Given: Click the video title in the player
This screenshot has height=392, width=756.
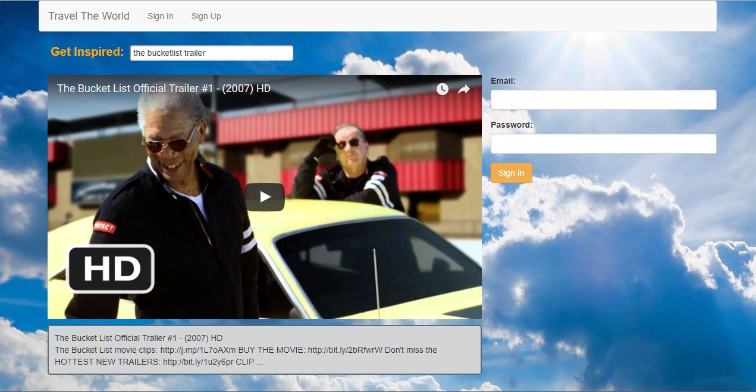Looking at the screenshot, I should click(164, 88).
